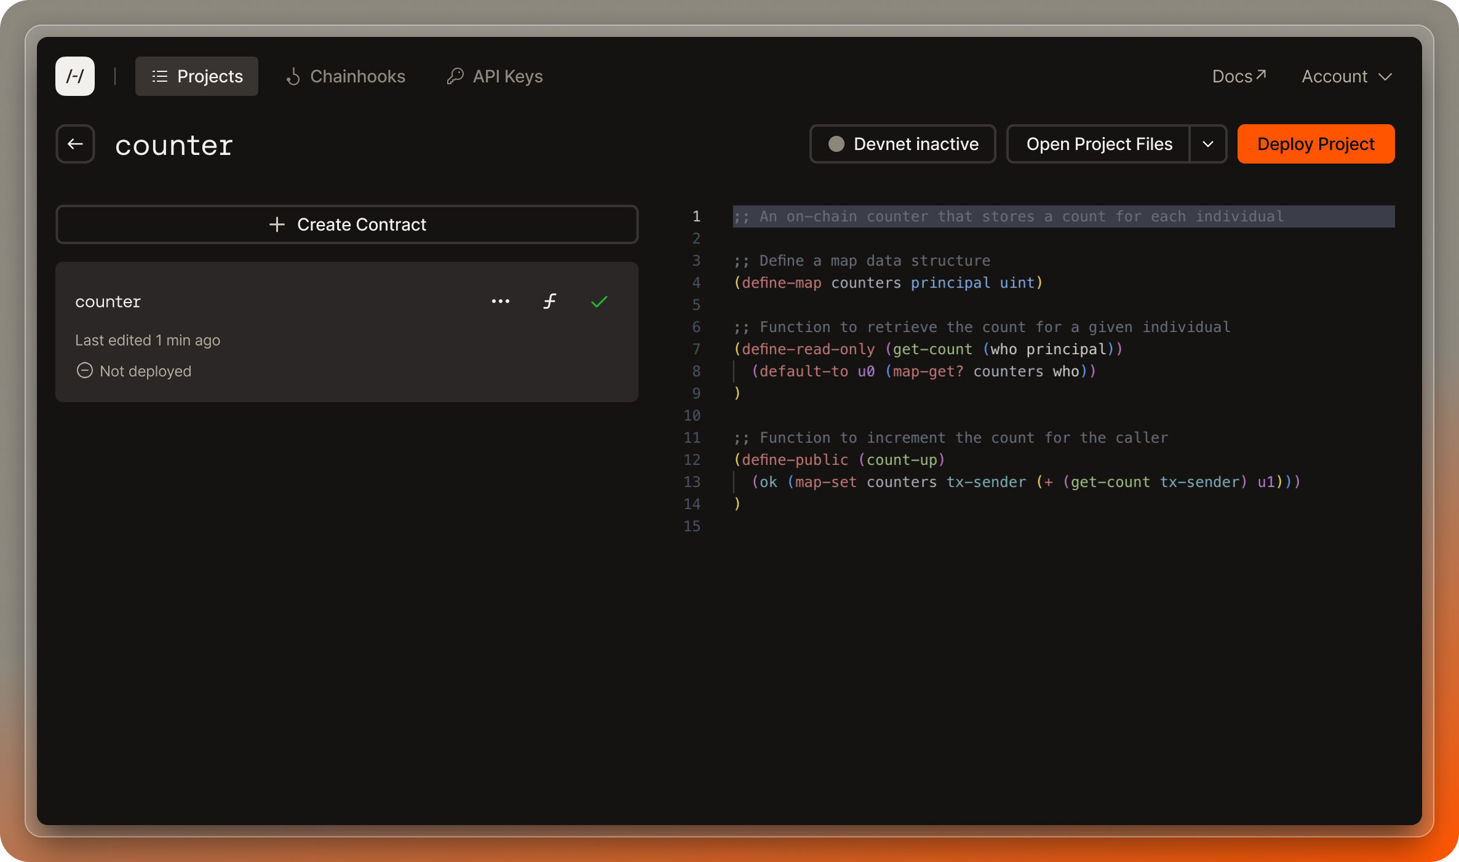The image size is (1459, 862).
Task: Click the function icon on counter contract
Action: point(550,301)
